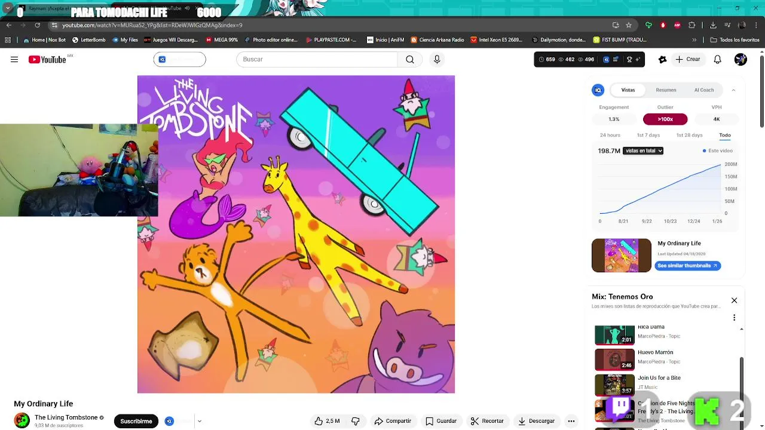The width and height of the screenshot is (765, 430).
Task: Click the trophy icon in extension bar
Action: [x=629, y=59]
